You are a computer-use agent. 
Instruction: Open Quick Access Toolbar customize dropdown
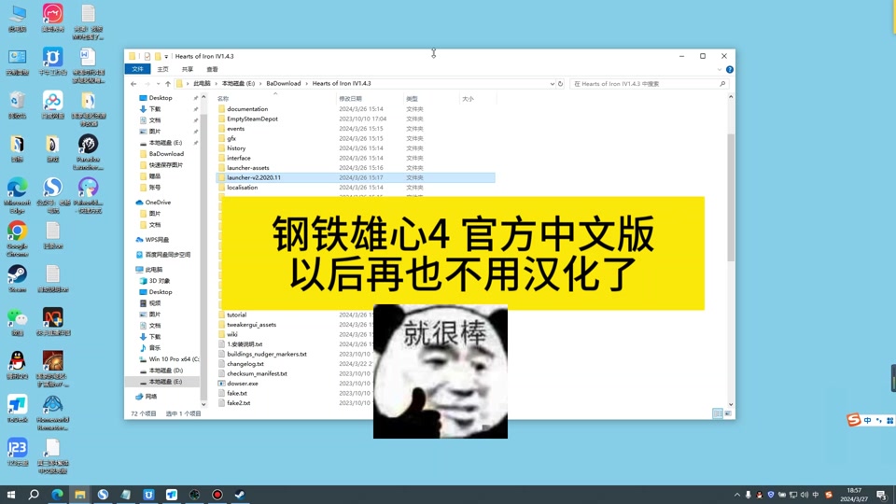tap(166, 57)
